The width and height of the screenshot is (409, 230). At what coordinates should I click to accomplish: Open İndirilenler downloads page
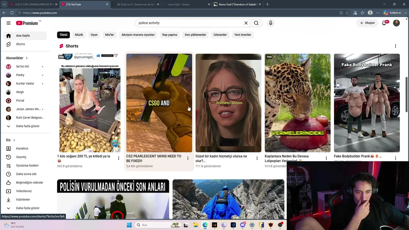(x=25, y=200)
